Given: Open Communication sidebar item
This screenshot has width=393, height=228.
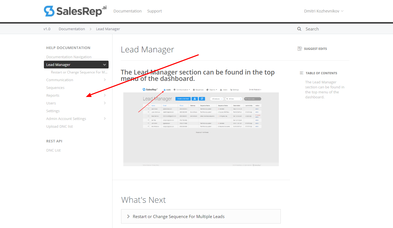Looking at the screenshot, I should pyautogui.click(x=60, y=80).
